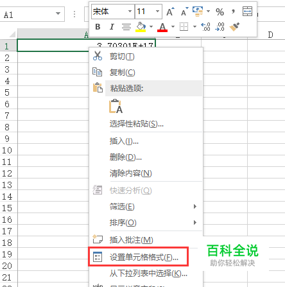Decrease font size with small A
285x287 pixels.
coord(185,12)
